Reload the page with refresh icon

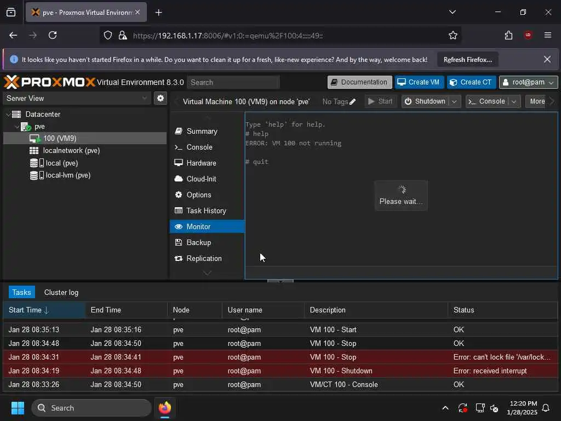[x=53, y=35]
